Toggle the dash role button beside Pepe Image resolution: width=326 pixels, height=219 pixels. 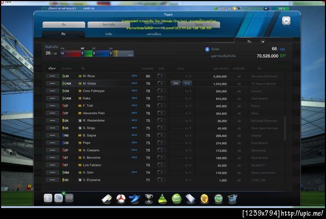click(52, 143)
